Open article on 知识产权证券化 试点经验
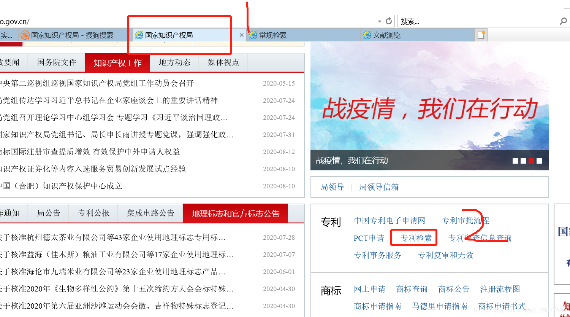The width and height of the screenshot is (570, 317). tap(93, 169)
